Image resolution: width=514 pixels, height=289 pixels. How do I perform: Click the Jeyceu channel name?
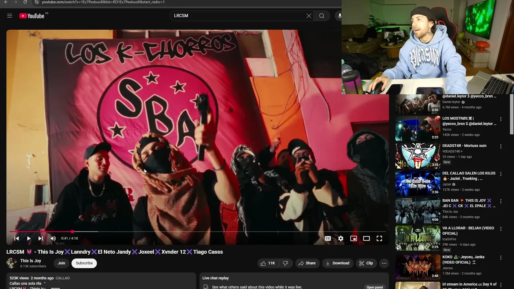pyautogui.click(x=448, y=268)
